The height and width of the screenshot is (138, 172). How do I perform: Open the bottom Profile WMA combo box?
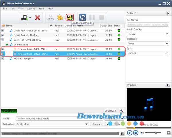[59, 118]
